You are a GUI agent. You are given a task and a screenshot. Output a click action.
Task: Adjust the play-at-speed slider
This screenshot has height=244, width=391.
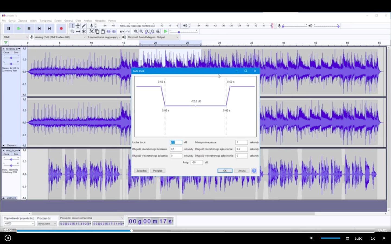pos(184,32)
